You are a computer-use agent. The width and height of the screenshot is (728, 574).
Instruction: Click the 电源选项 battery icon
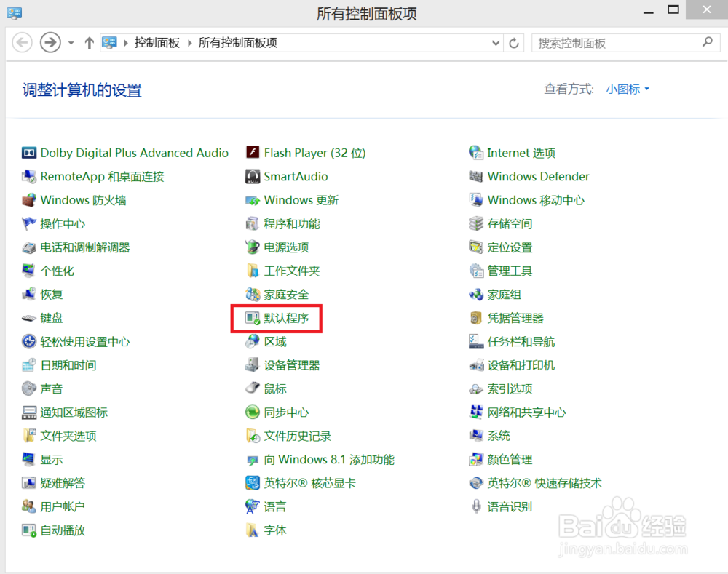point(252,247)
